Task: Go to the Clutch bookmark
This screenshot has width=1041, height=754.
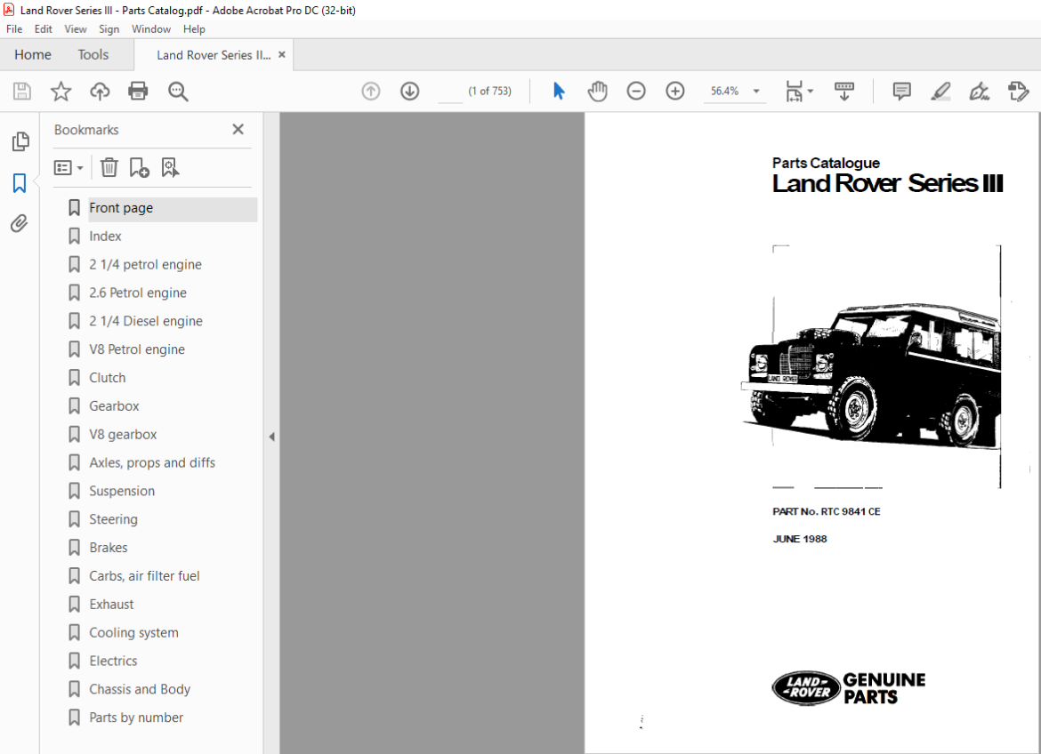Action: tap(107, 378)
